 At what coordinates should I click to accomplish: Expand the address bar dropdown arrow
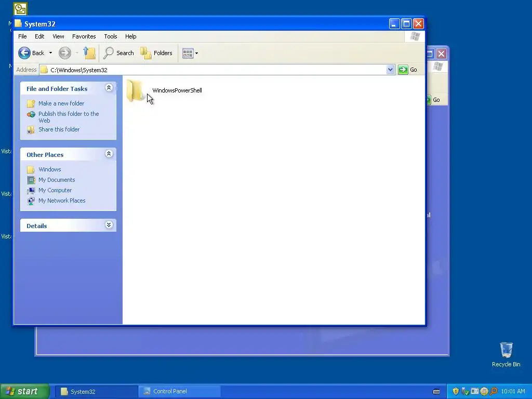pos(390,70)
